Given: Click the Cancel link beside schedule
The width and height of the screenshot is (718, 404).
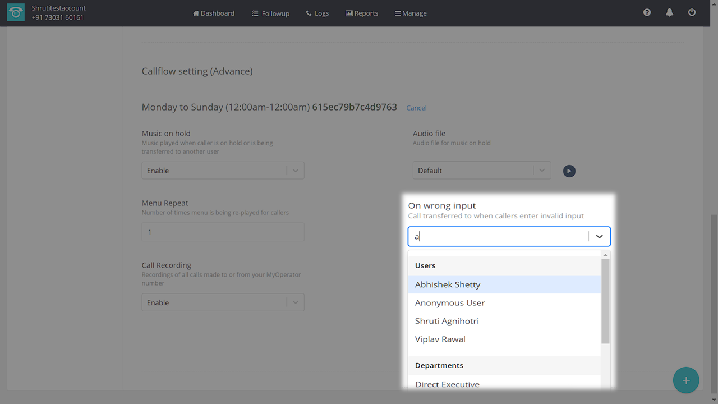Looking at the screenshot, I should 416,108.
